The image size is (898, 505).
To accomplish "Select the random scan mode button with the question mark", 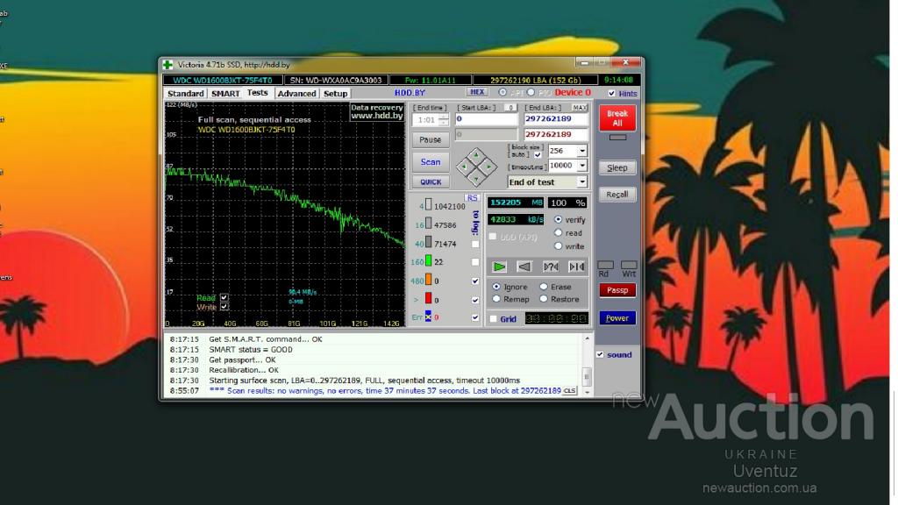I will pos(551,267).
